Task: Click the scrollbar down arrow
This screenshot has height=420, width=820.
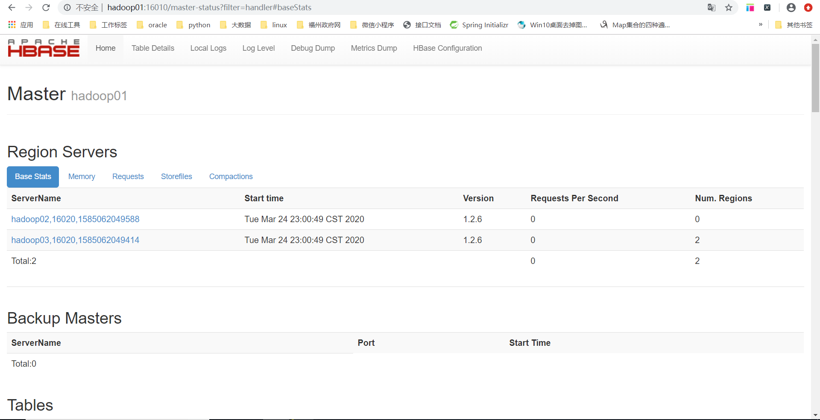Action: 815,415
